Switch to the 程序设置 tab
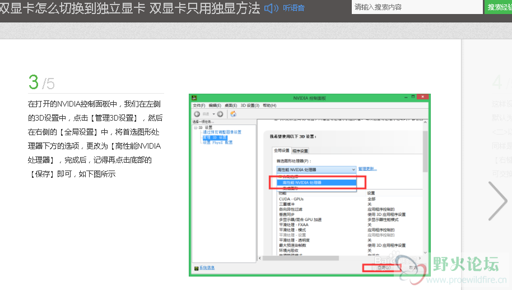 tap(300, 151)
